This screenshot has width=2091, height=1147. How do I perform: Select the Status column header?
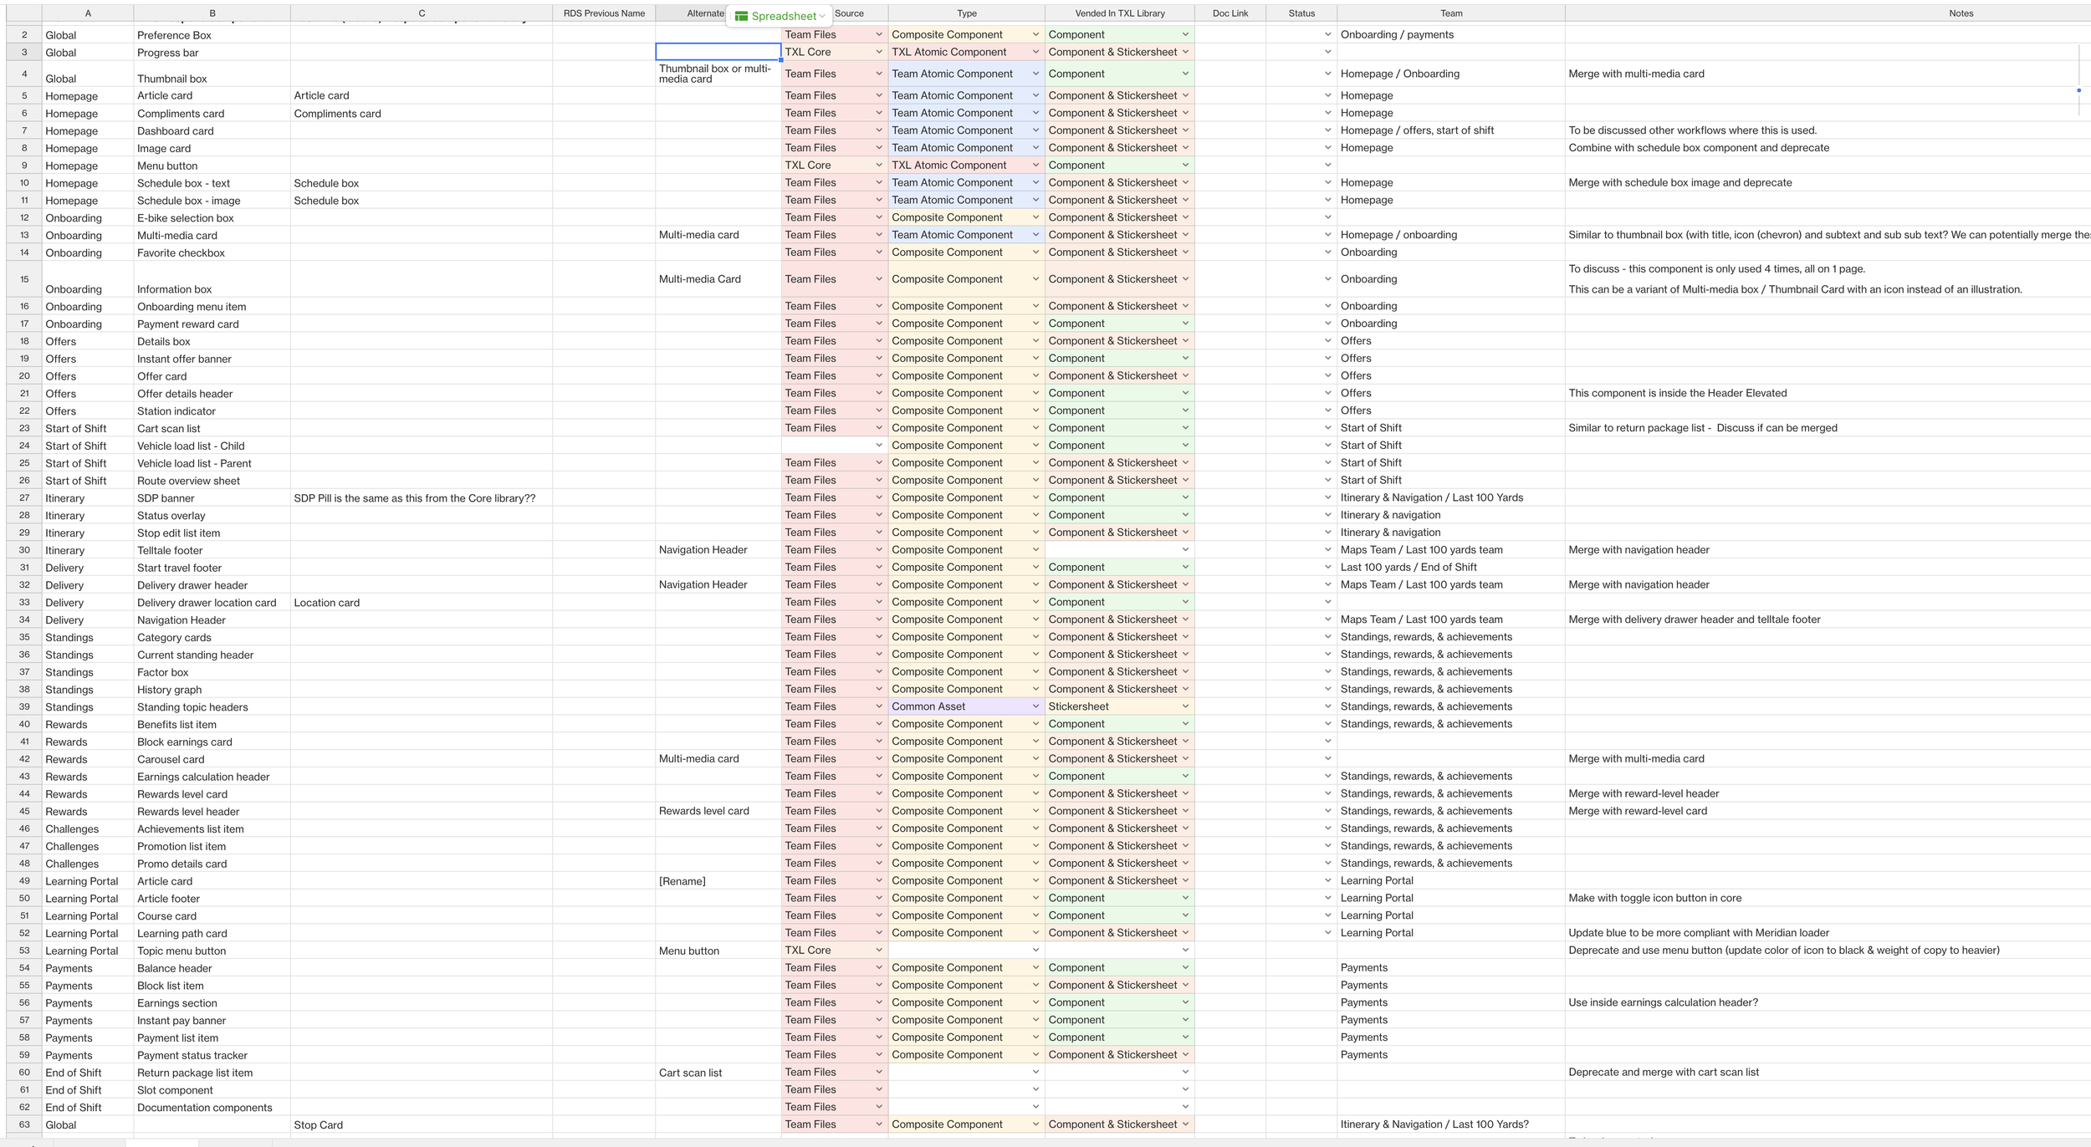click(x=1301, y=13)
